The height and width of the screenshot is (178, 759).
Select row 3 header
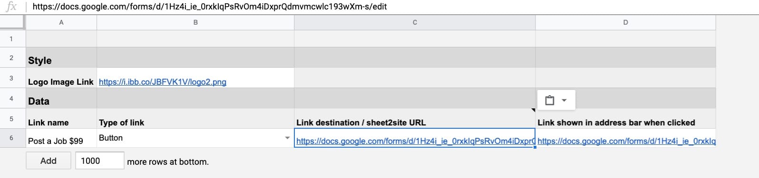tap(11, 78)
